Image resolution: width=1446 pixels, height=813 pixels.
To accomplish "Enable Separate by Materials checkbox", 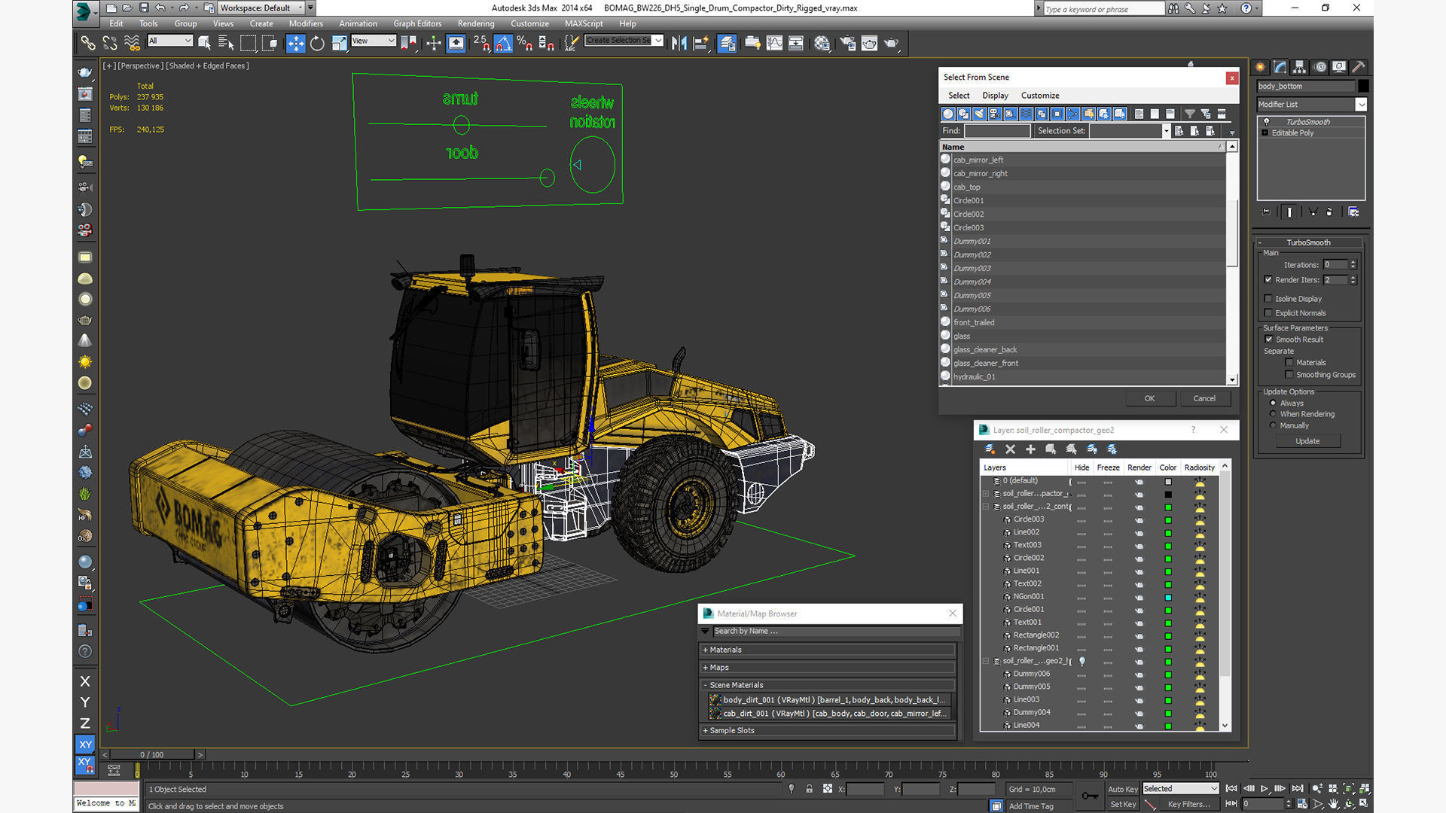I will (x=1289, y=363).
